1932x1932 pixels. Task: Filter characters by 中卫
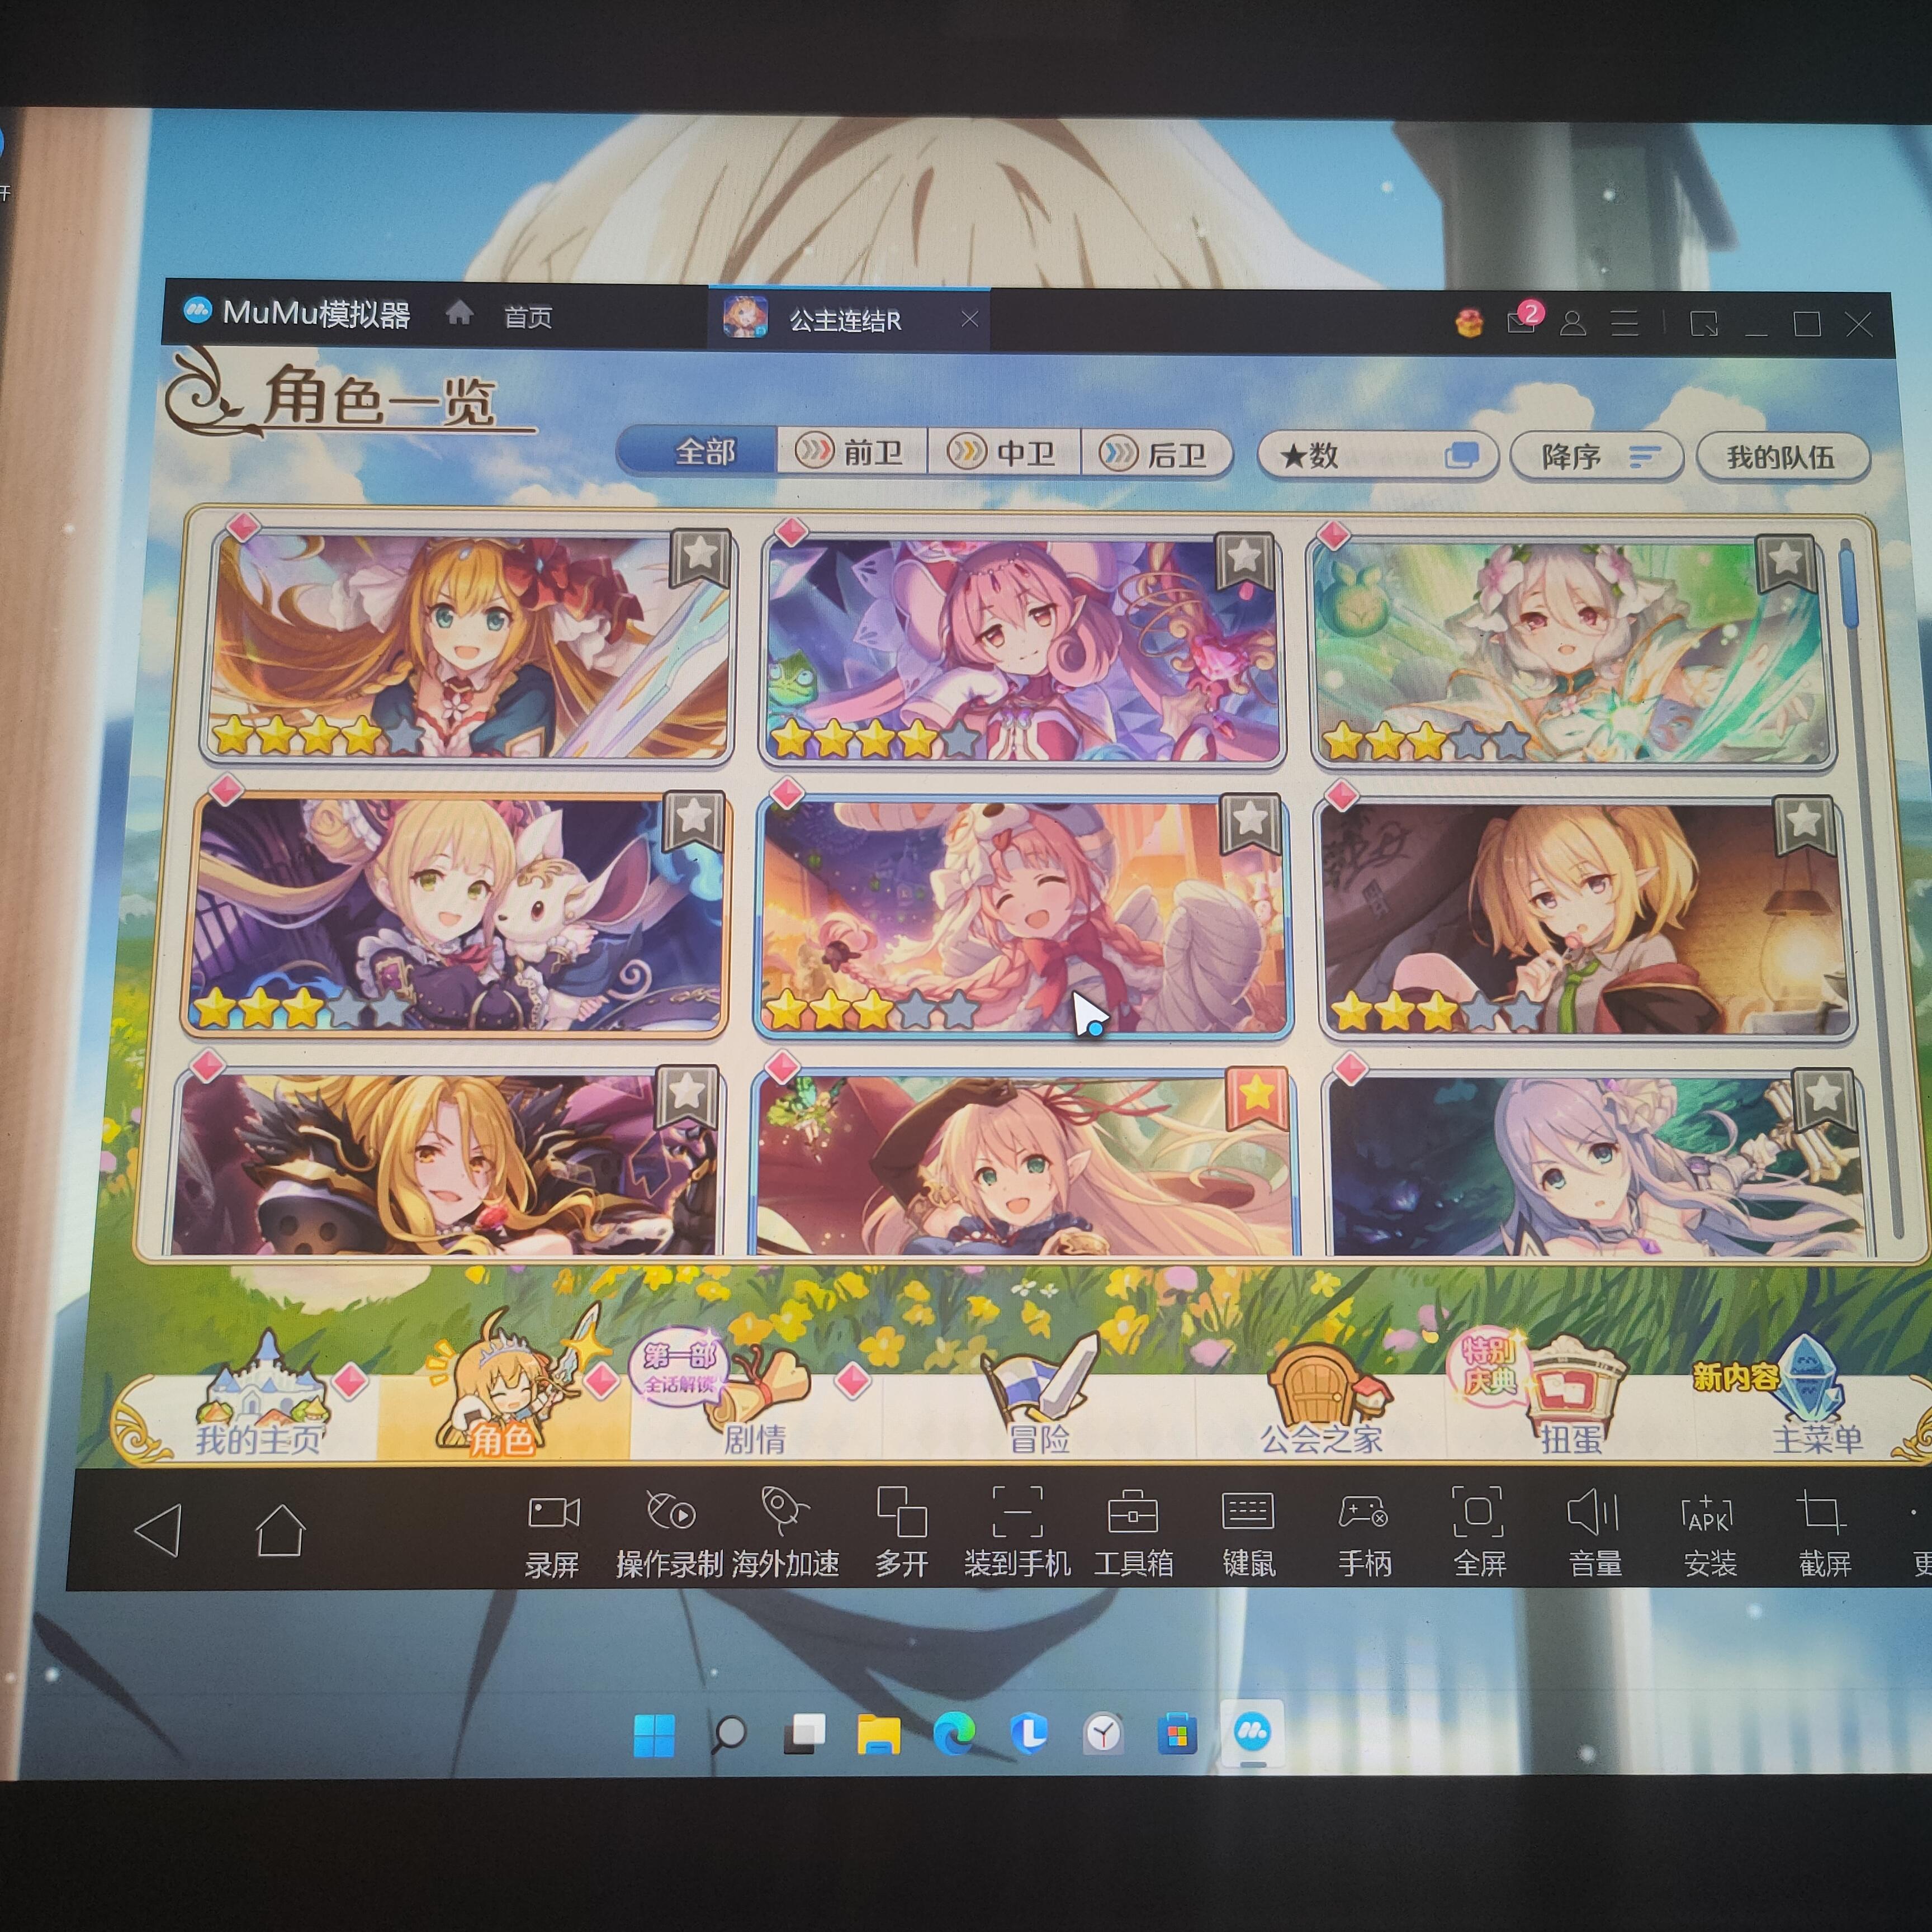click(x=1004, y=454)
